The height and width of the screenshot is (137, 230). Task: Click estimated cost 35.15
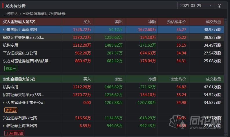click(x=181, y=45)
